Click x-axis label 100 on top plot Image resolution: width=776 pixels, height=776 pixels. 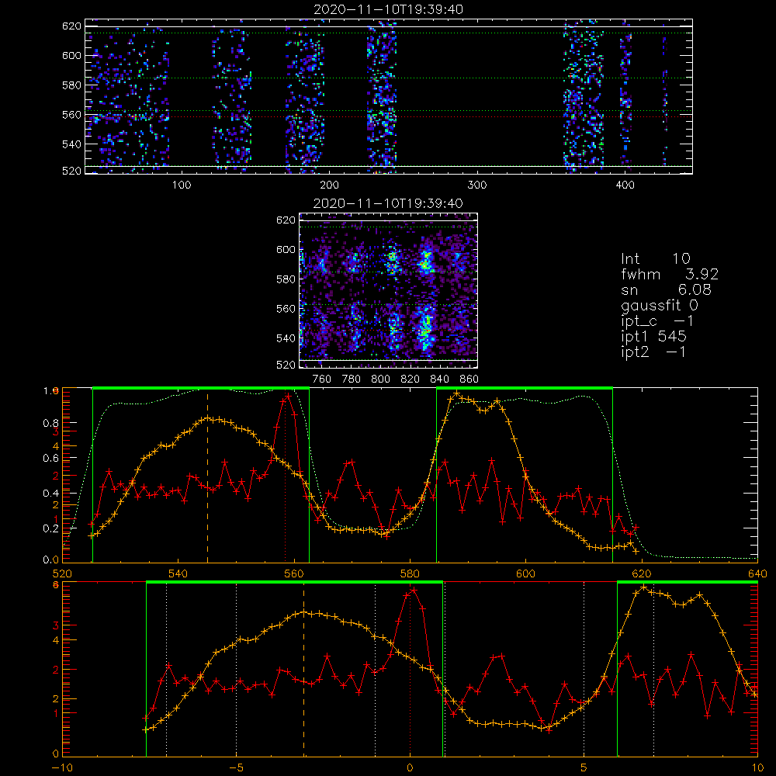point(182,185)
